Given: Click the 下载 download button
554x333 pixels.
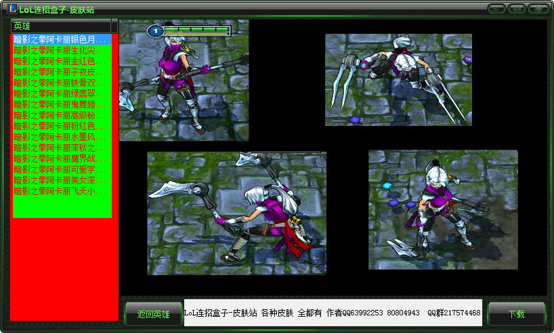Looking at the screenshot, I should tap(516, 314).
